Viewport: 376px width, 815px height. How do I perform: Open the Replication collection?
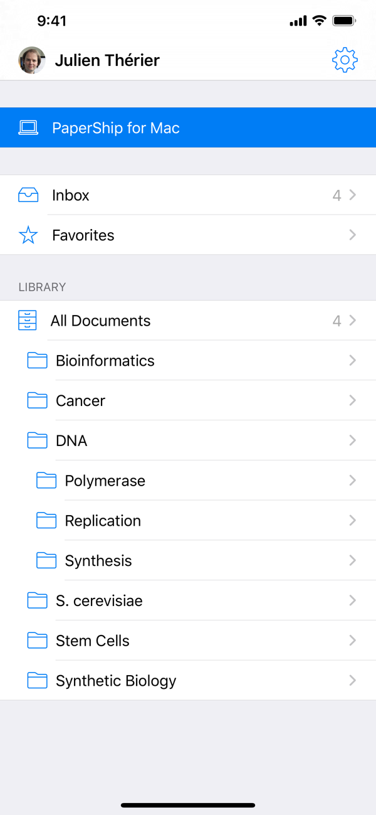[x=103, y=521]
